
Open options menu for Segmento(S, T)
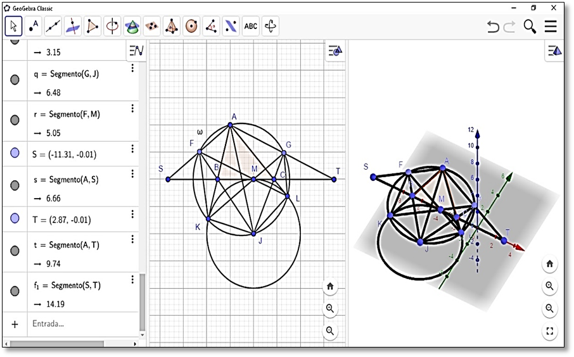coord(132,280)
